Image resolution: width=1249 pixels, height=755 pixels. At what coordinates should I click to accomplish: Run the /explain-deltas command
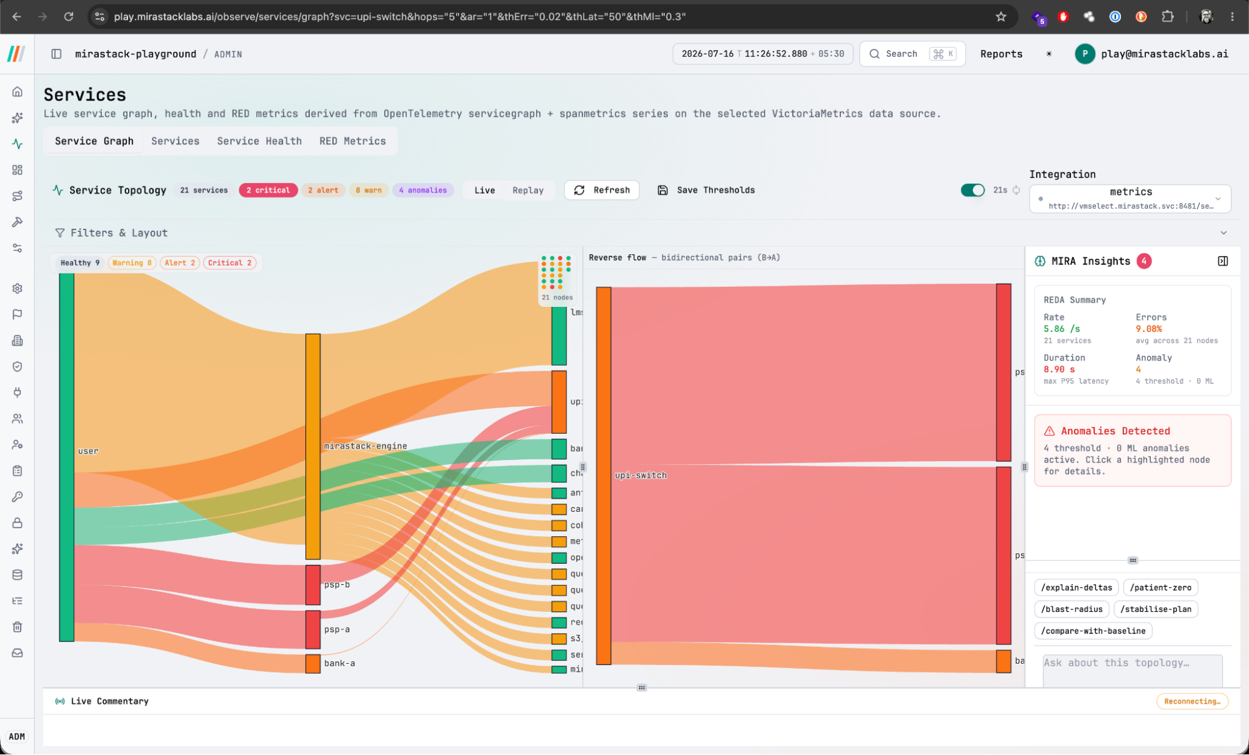coord(1077,587)
